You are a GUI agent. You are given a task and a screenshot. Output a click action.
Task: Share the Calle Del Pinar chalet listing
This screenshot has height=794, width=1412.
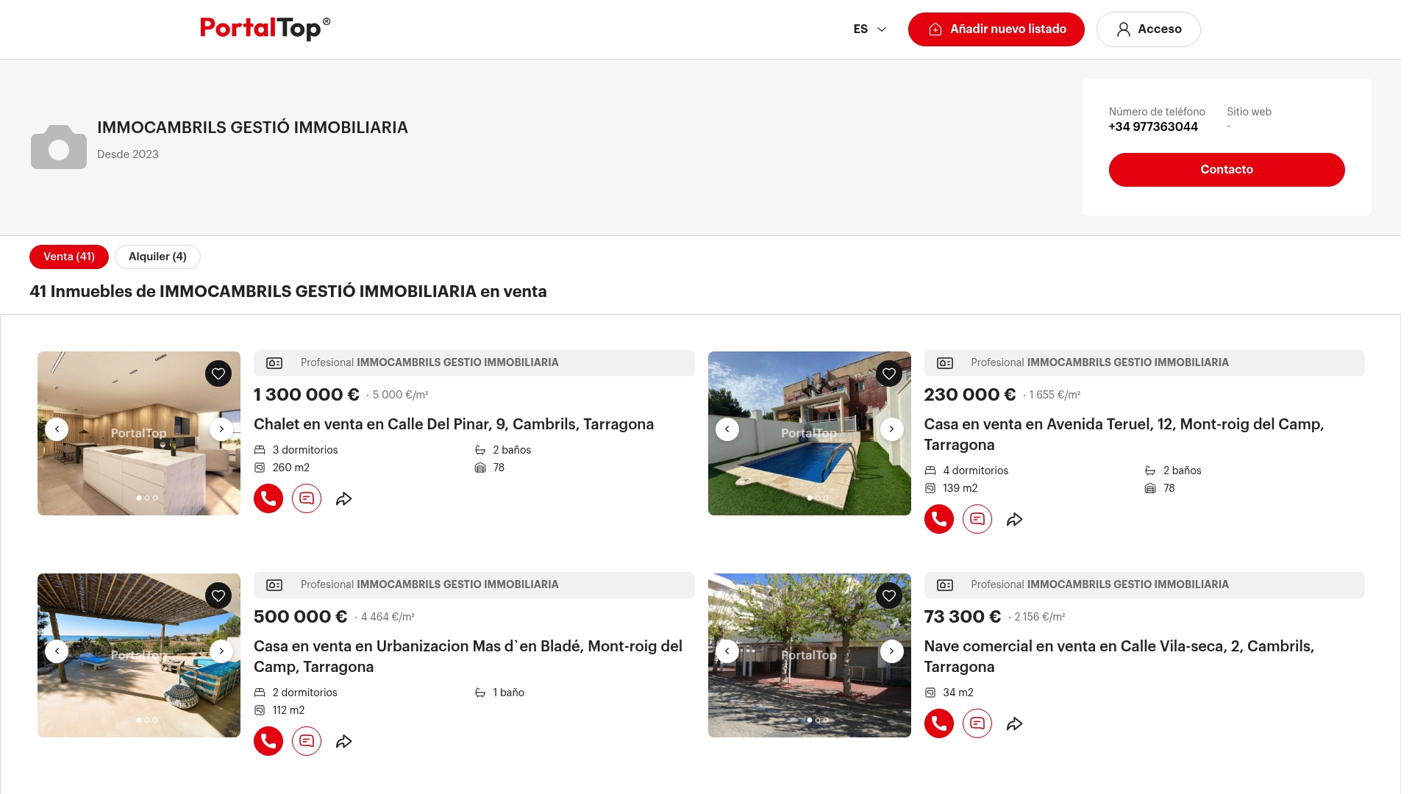coord(344,499)
